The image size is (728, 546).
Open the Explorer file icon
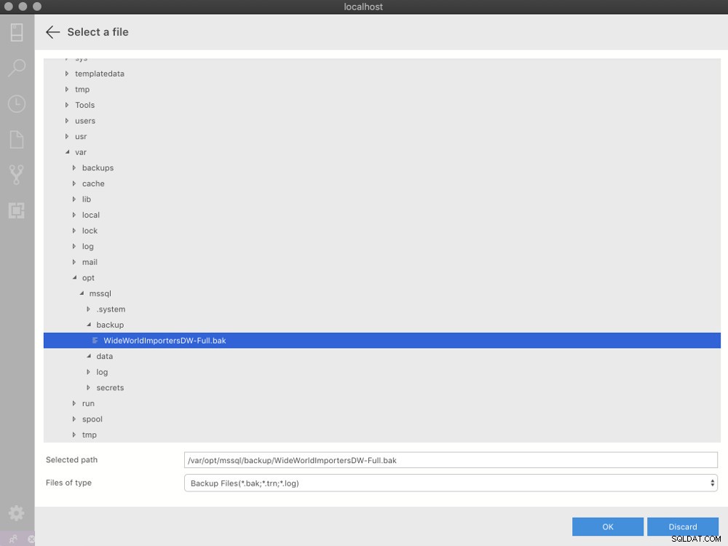17,139
